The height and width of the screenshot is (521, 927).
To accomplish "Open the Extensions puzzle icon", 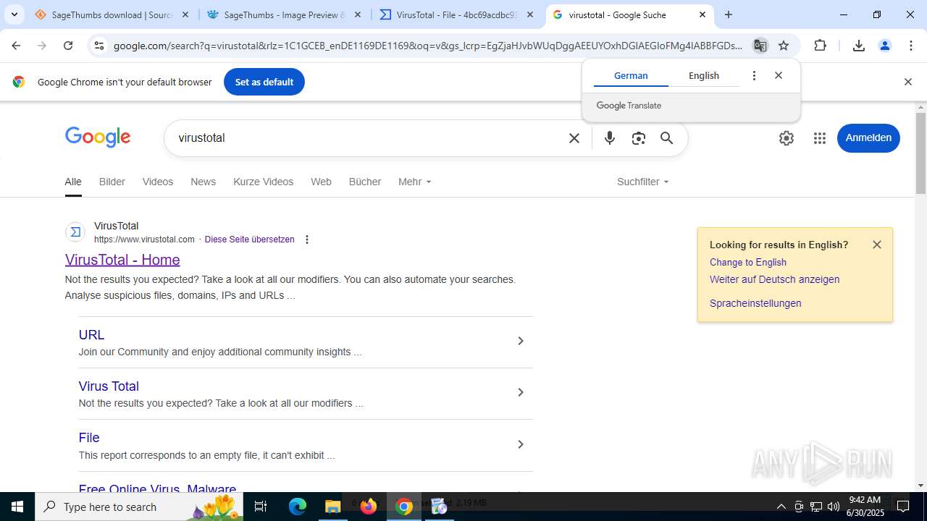I will coord(820,46).
